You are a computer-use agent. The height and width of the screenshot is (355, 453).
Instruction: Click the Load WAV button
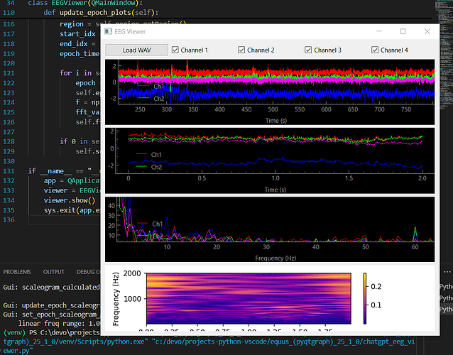136,50
